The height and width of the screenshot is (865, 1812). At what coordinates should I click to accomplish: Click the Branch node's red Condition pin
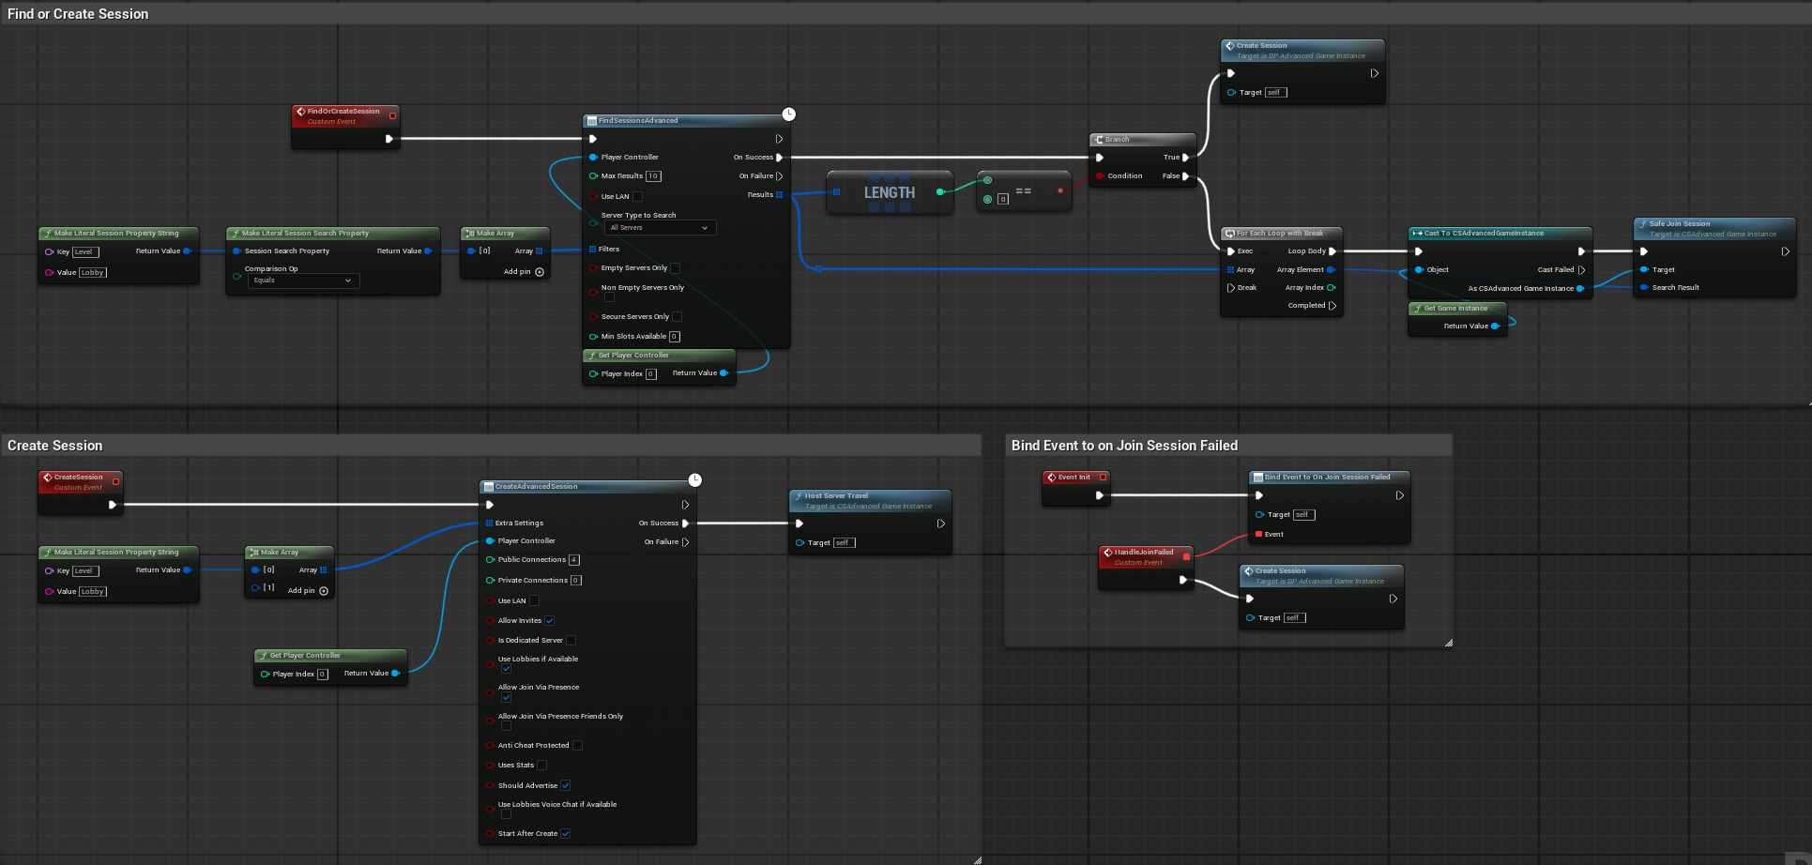pos(1100,176)
